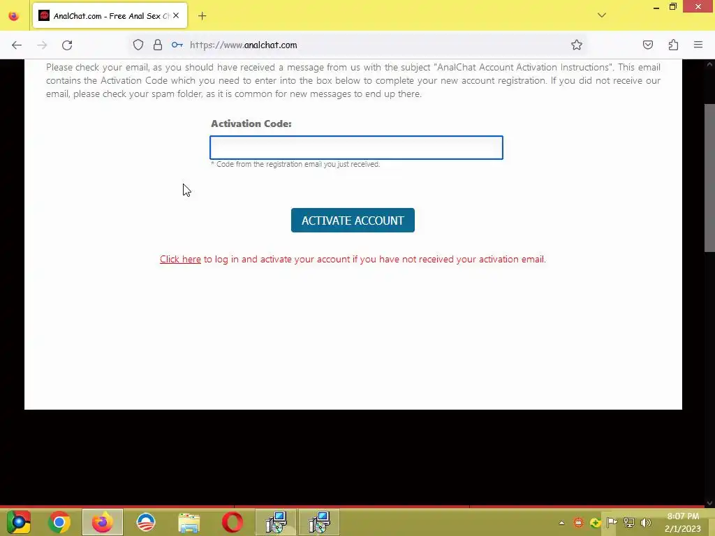715x536 pixels.
Task: Focus the Activation Code input box
Action: pos(356,148)
